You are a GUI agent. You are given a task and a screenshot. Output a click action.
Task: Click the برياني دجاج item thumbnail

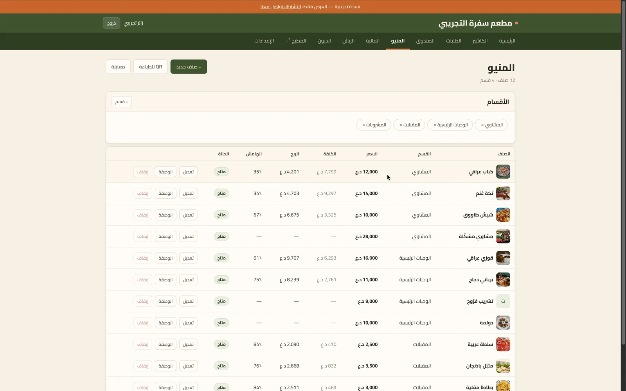[503, 280]
